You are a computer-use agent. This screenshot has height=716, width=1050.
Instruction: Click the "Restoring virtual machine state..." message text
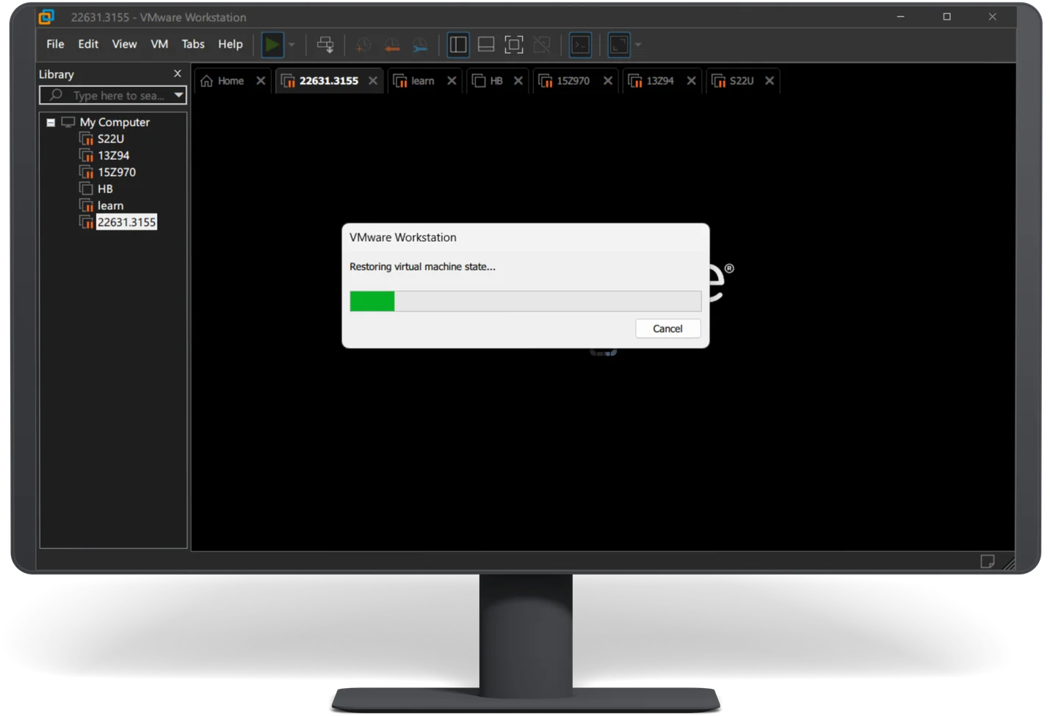[x=422, y=267]
